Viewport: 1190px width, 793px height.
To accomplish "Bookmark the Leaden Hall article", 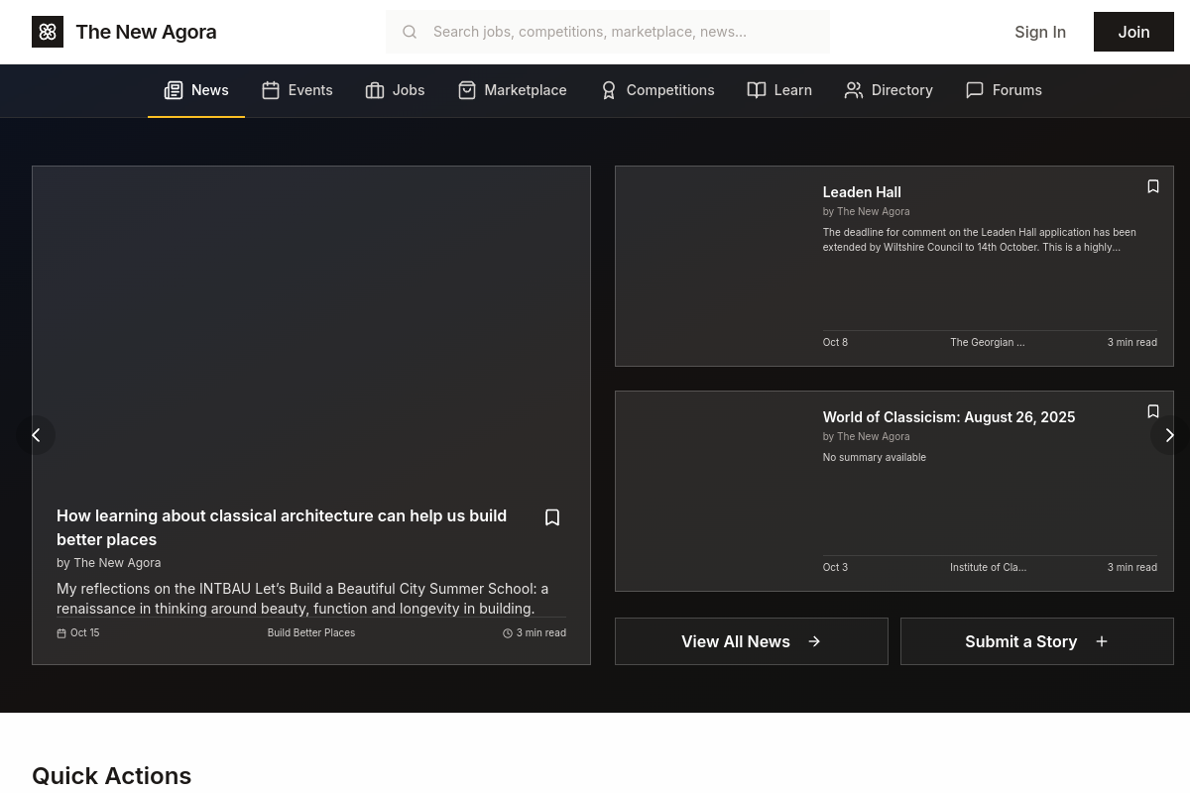I will point(1152,186).
